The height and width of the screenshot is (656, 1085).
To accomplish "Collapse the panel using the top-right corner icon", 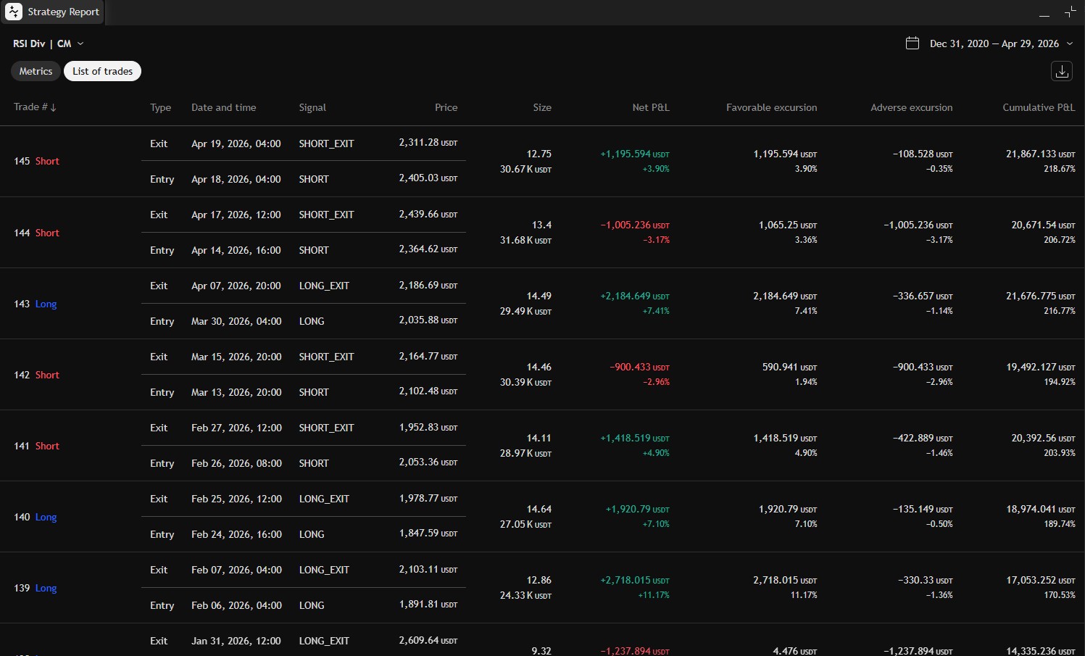I will pyautogui.click(x=1070, y=12).
